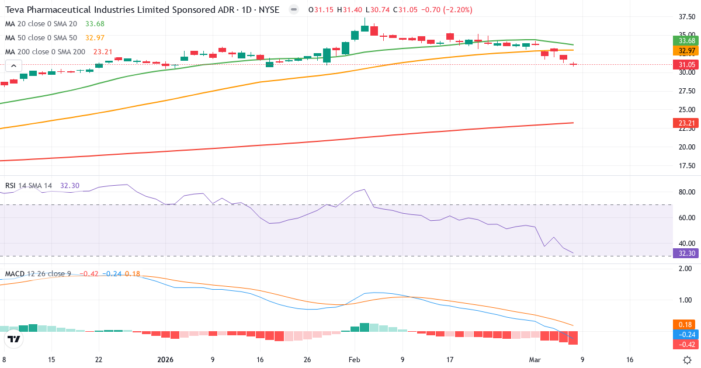Click the minus icon beside the symbol title

click(293, 9)
